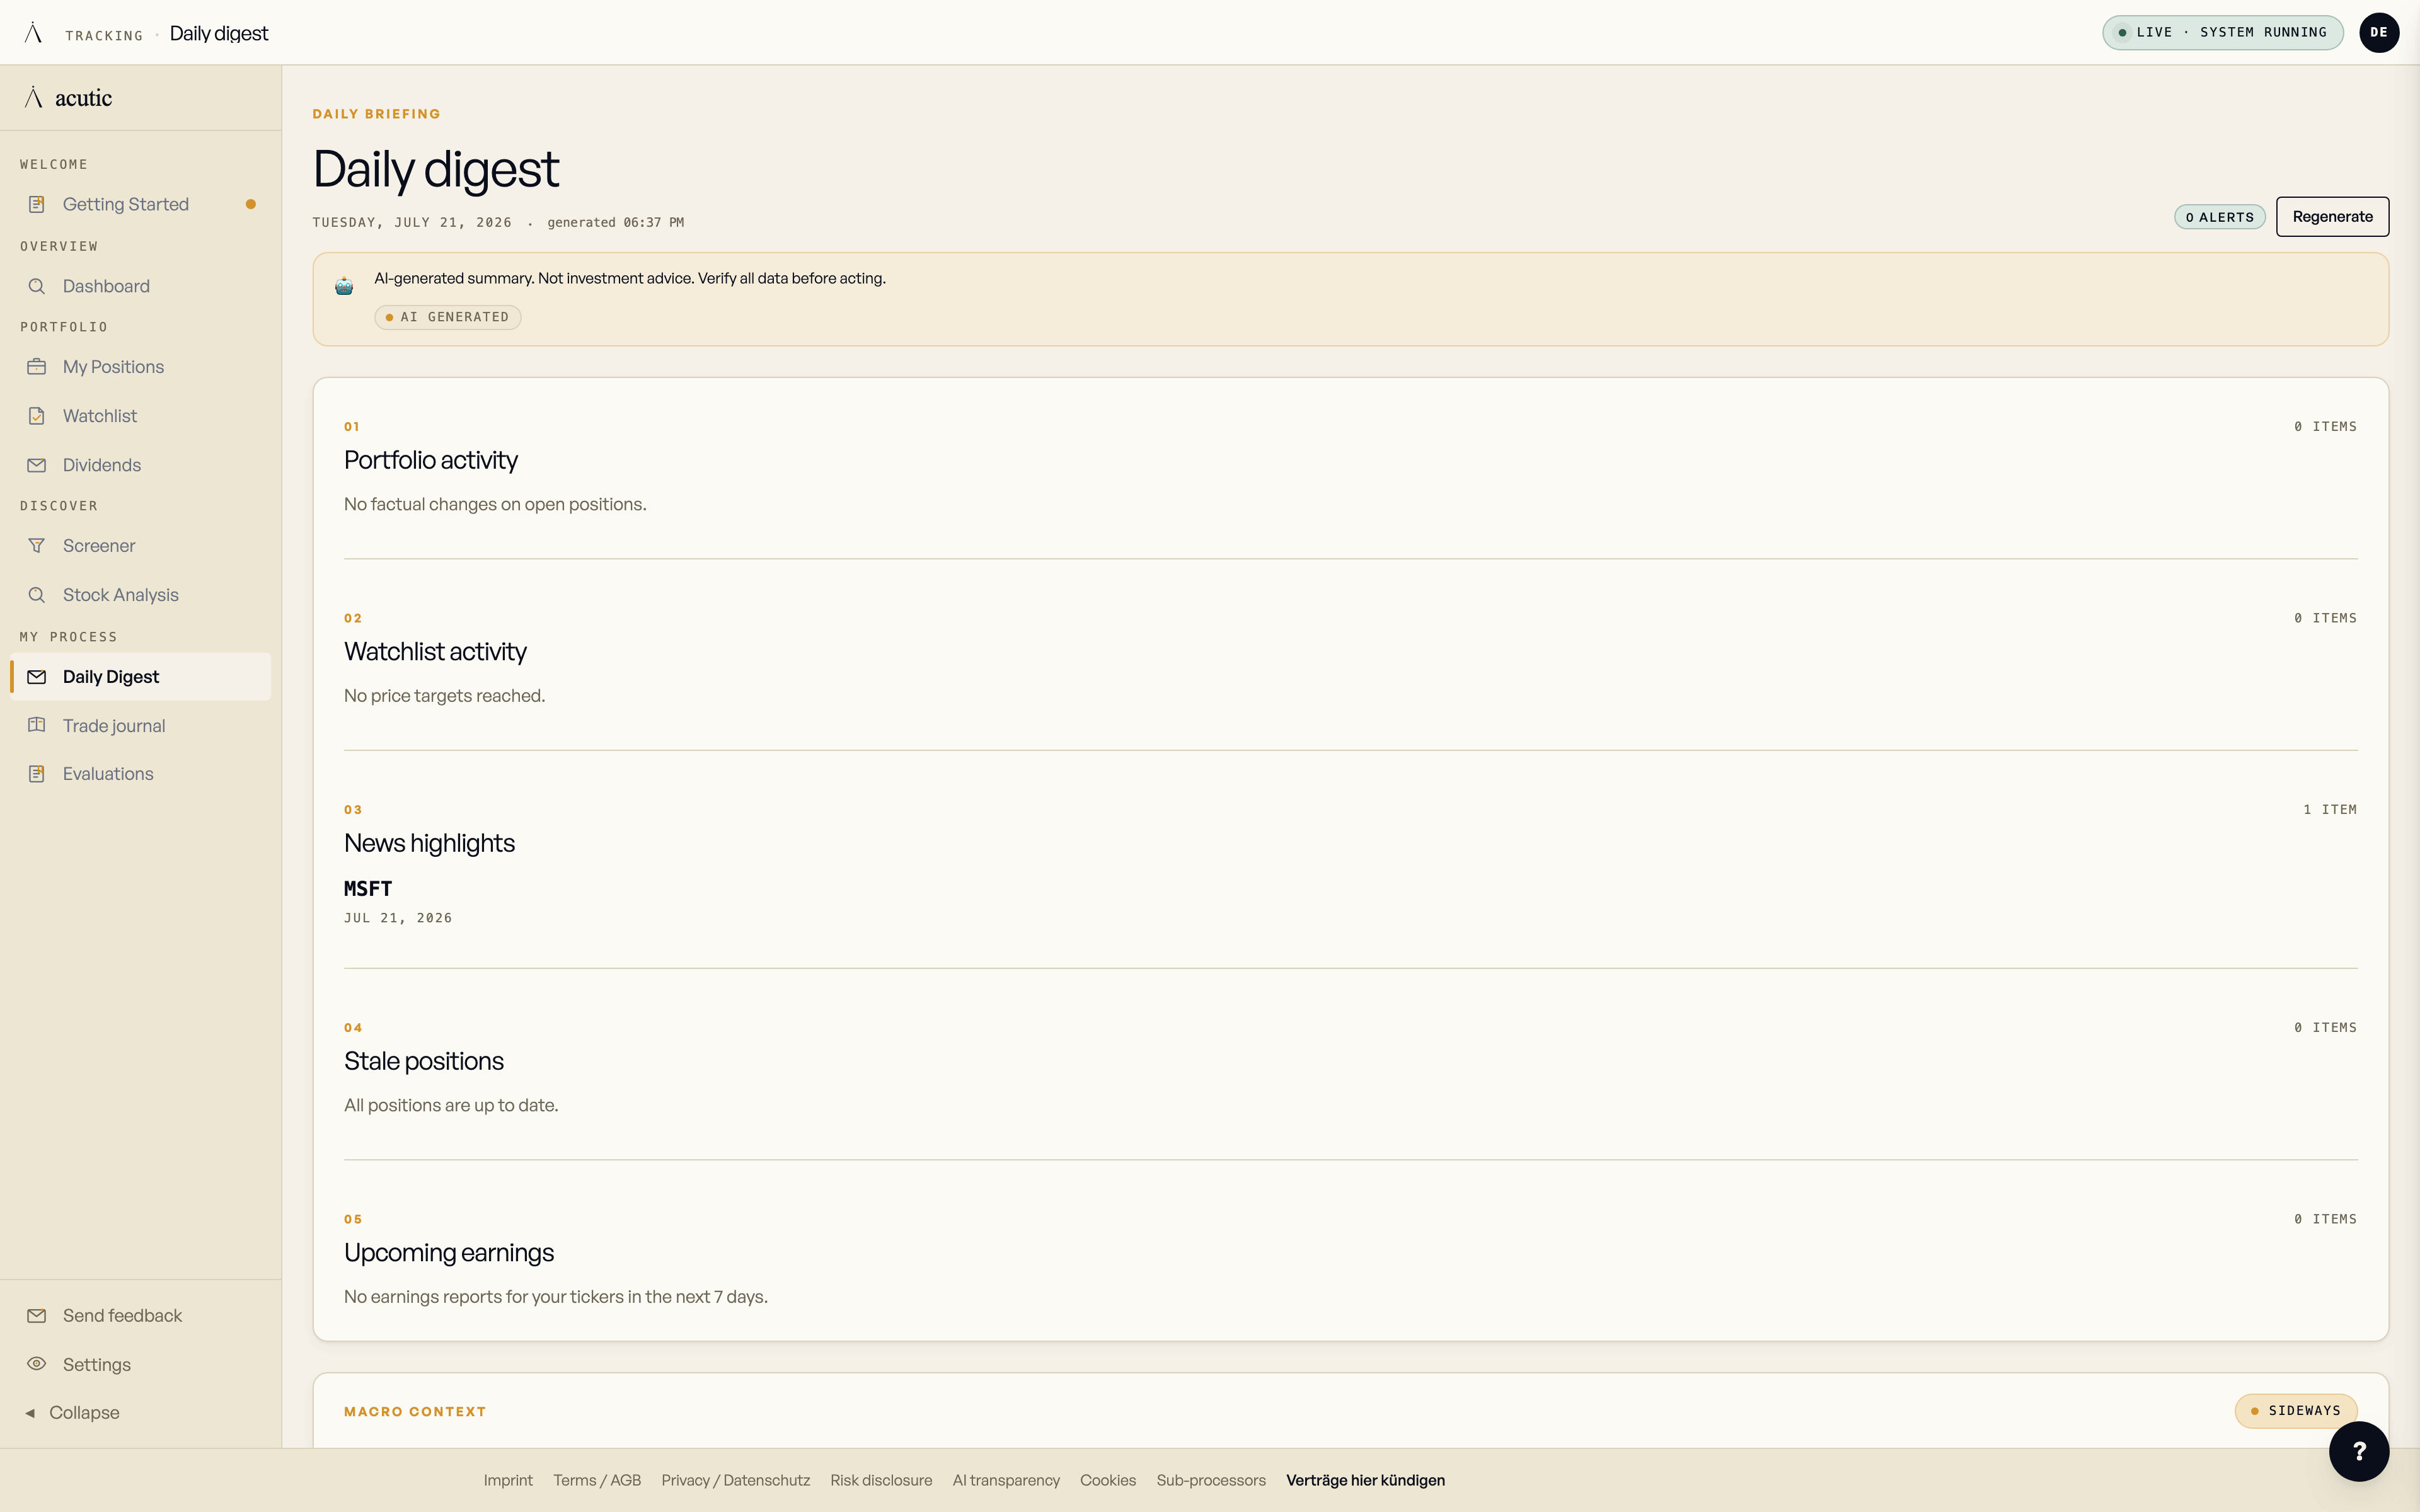Click the Trade journal book icon
The width and height of the screenshot is (2420, 1512).
coord(37,726)
